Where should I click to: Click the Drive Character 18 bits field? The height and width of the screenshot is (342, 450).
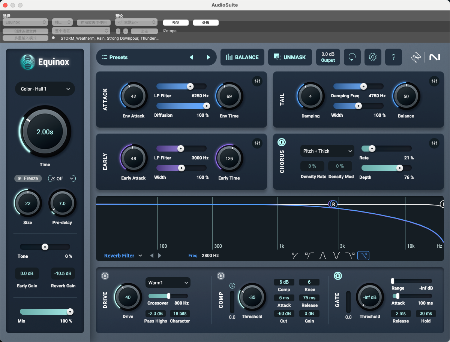tap(180, 314)
